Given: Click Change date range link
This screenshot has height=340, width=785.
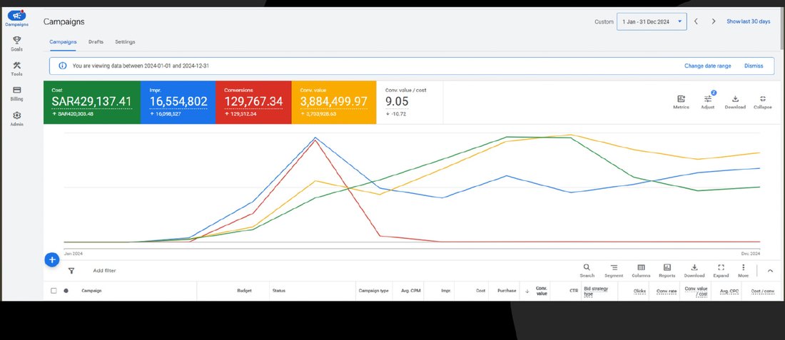Looking at the screenshot, I should (707, 66).
